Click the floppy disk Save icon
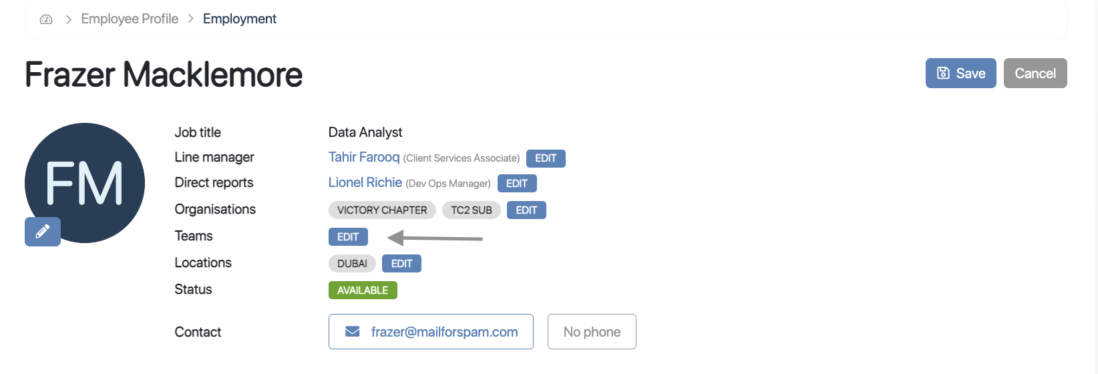1098x374 pixels. click(943, 73)
